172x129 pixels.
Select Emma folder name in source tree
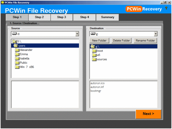coord(24,54)
